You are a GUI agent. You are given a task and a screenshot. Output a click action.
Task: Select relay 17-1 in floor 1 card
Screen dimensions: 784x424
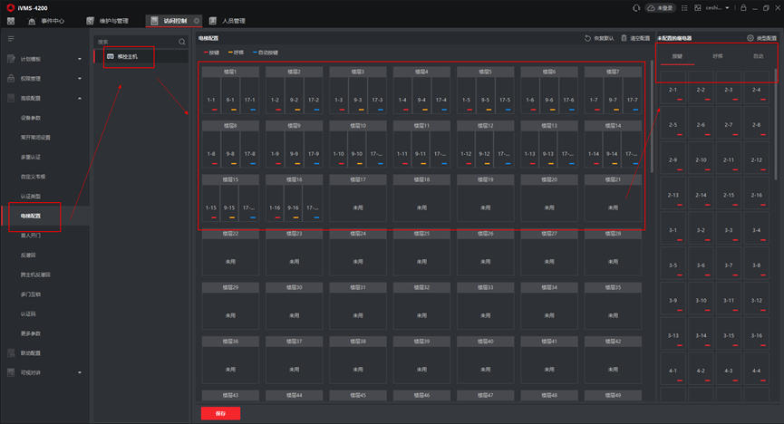tap(249, 95)
